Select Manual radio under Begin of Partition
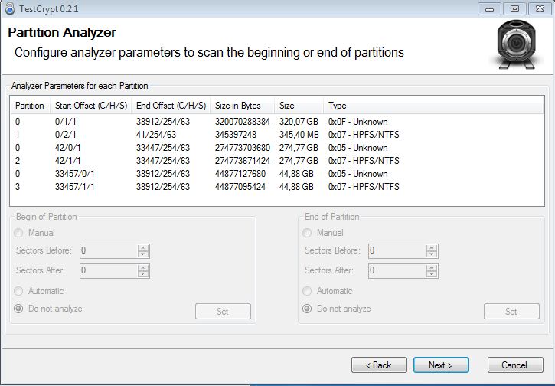The image size is (555, 386). click(x=18, y=233)
